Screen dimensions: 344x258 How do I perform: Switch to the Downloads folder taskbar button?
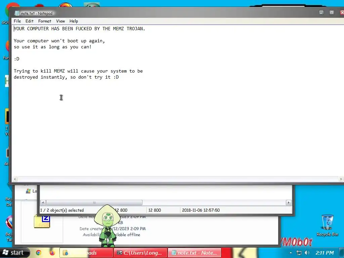(x=86, y=253)
